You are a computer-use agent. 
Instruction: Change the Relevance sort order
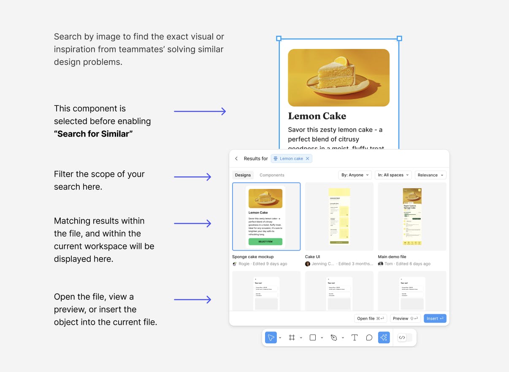point(430,175)
